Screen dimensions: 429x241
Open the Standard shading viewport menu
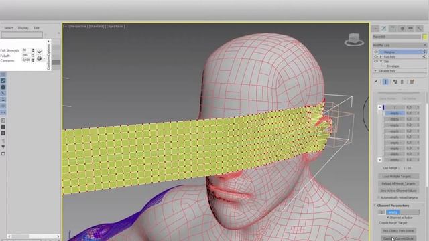coord(97,27)
